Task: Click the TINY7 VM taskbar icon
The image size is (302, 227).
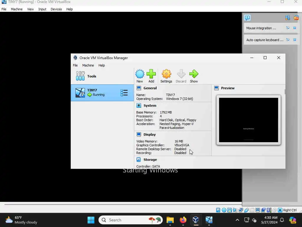Action: 209,220
